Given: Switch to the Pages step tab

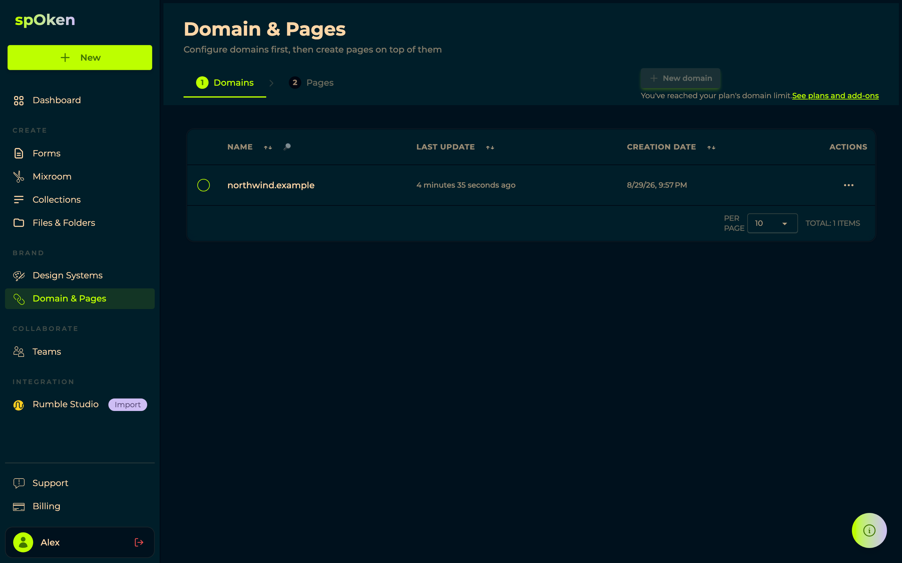Looking at the screenshot, I should 311,83.
